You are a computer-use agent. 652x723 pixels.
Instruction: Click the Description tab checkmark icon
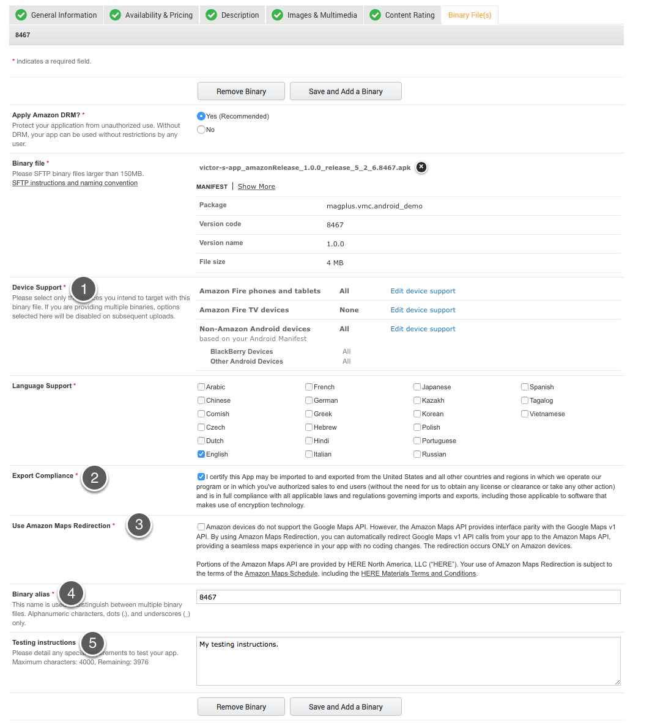coord(212,15)
